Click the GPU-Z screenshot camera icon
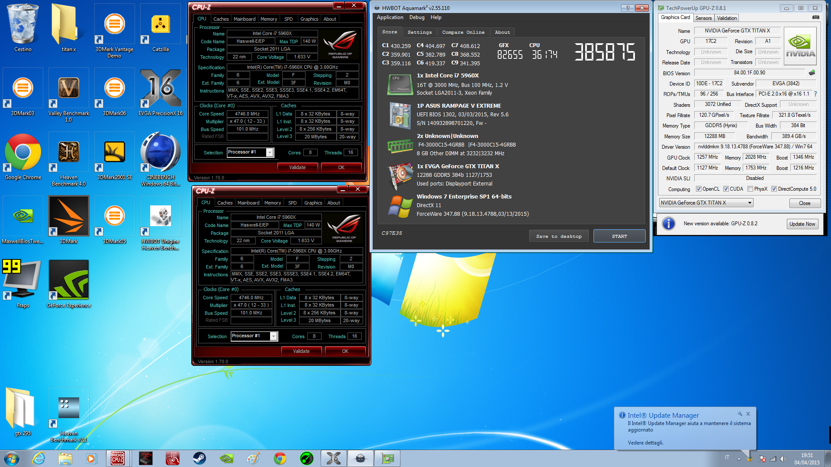This screenshot has width=831, height=467. 815,17
